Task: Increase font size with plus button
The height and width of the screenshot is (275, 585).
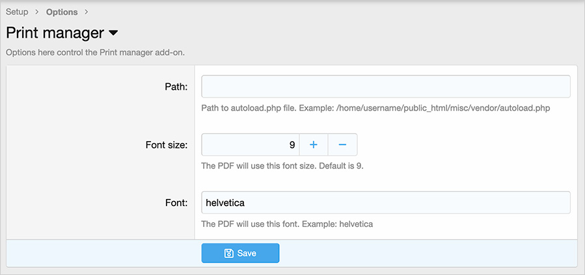Action: click(x=313, y=144)
